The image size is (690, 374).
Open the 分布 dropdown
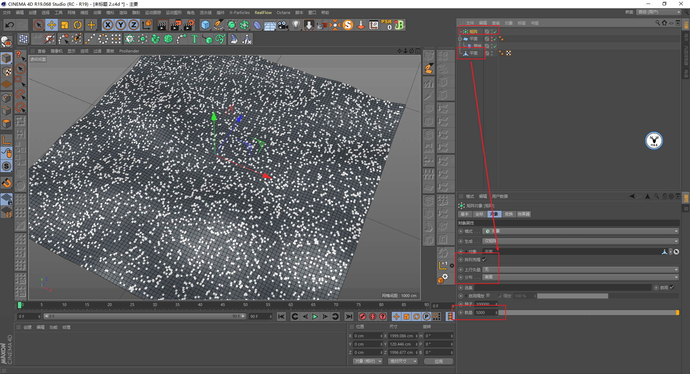click(x=580, y=277)
